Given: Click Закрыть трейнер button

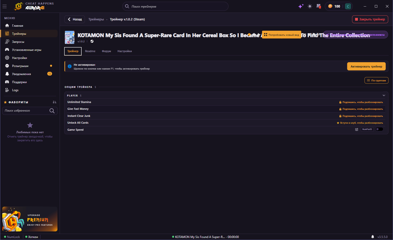Looking at the screenshot, I should (370, 19).
